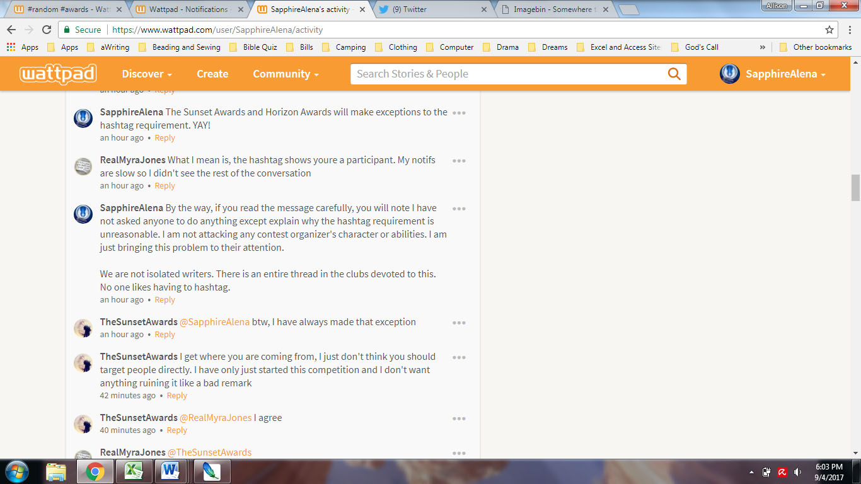The image size is (861, 484).
Task: Expand the Discover dropdown menu
Action: click(147, 74)
